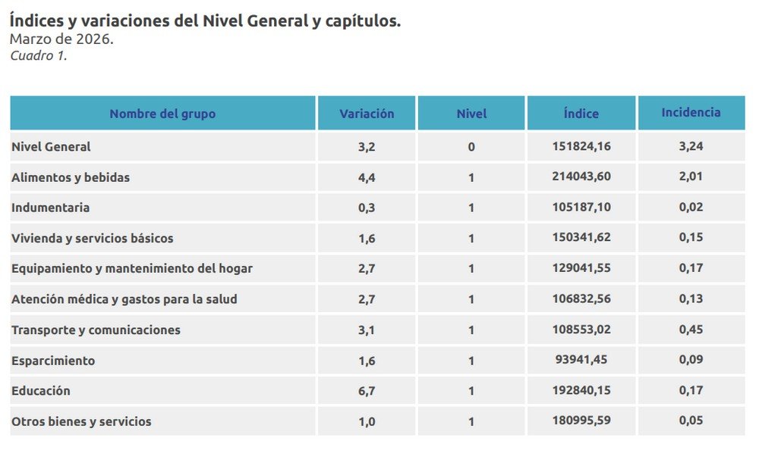Viewport: 759px width, 450px height.
Task: Click the "Educación" row label
Action: pos(41,391)
